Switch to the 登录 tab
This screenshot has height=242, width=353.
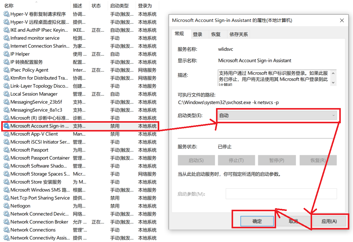tap(198, 34)
